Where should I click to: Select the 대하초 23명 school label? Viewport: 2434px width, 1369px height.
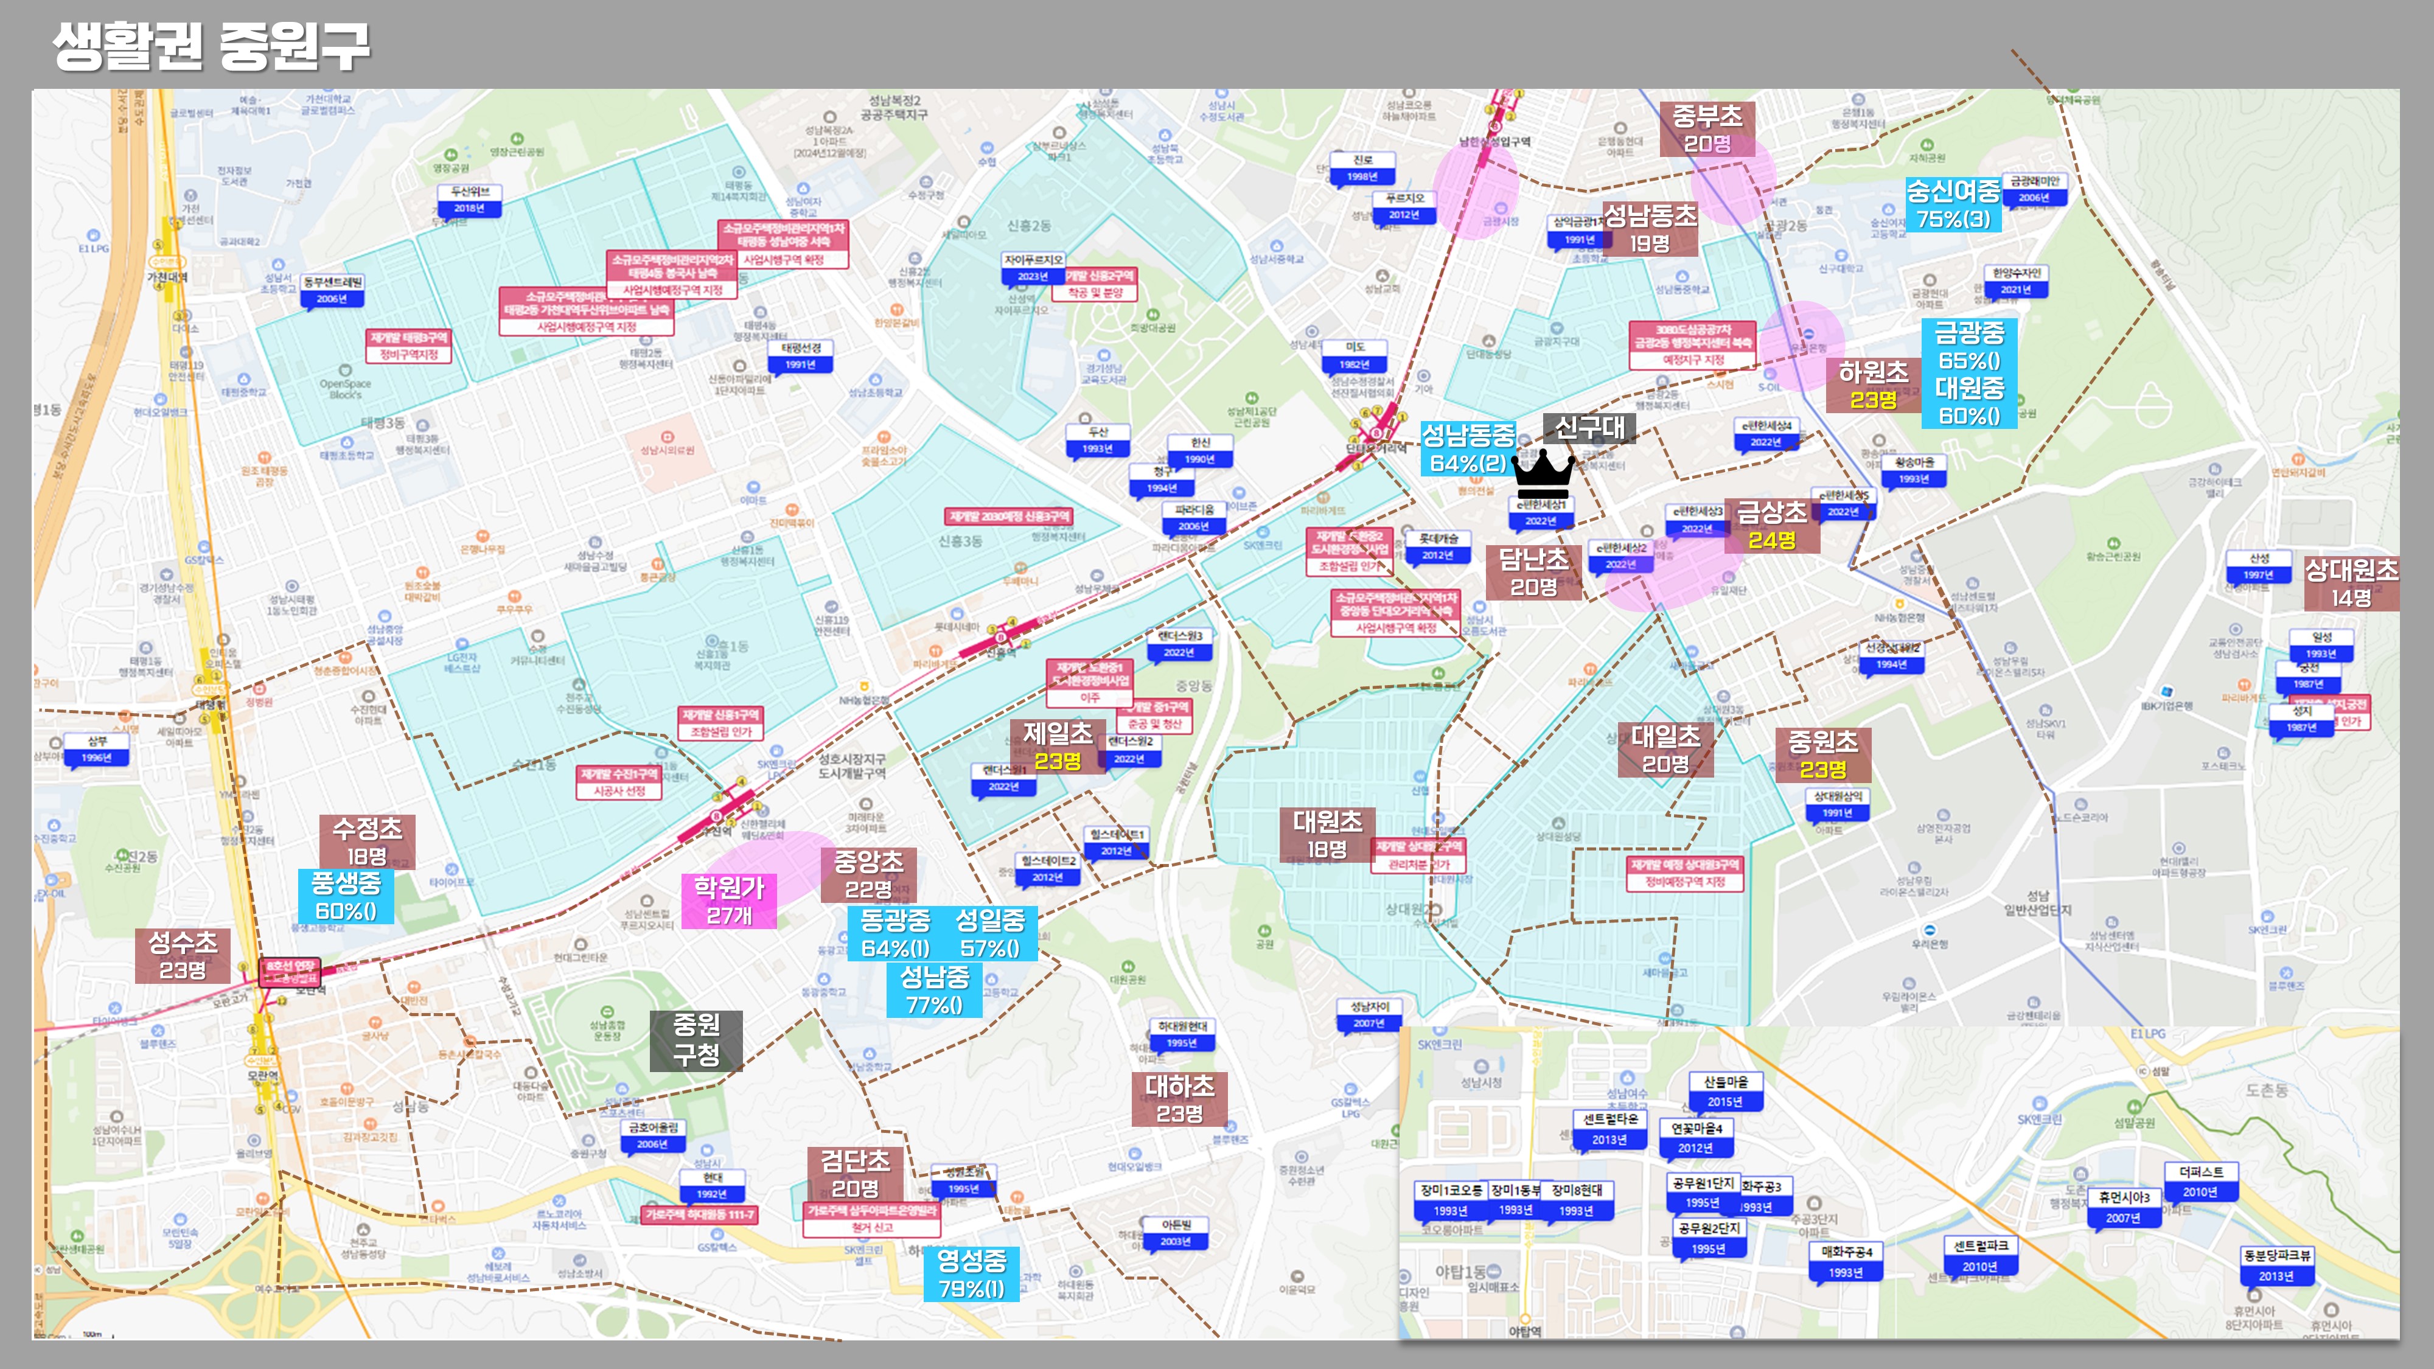(x=1179, y=1099)
